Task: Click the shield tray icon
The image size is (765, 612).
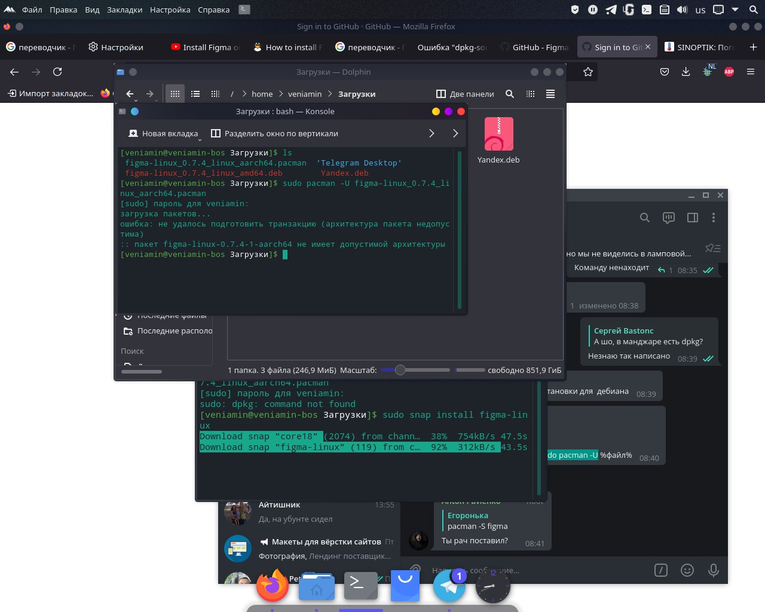Action: click(575, 10)
